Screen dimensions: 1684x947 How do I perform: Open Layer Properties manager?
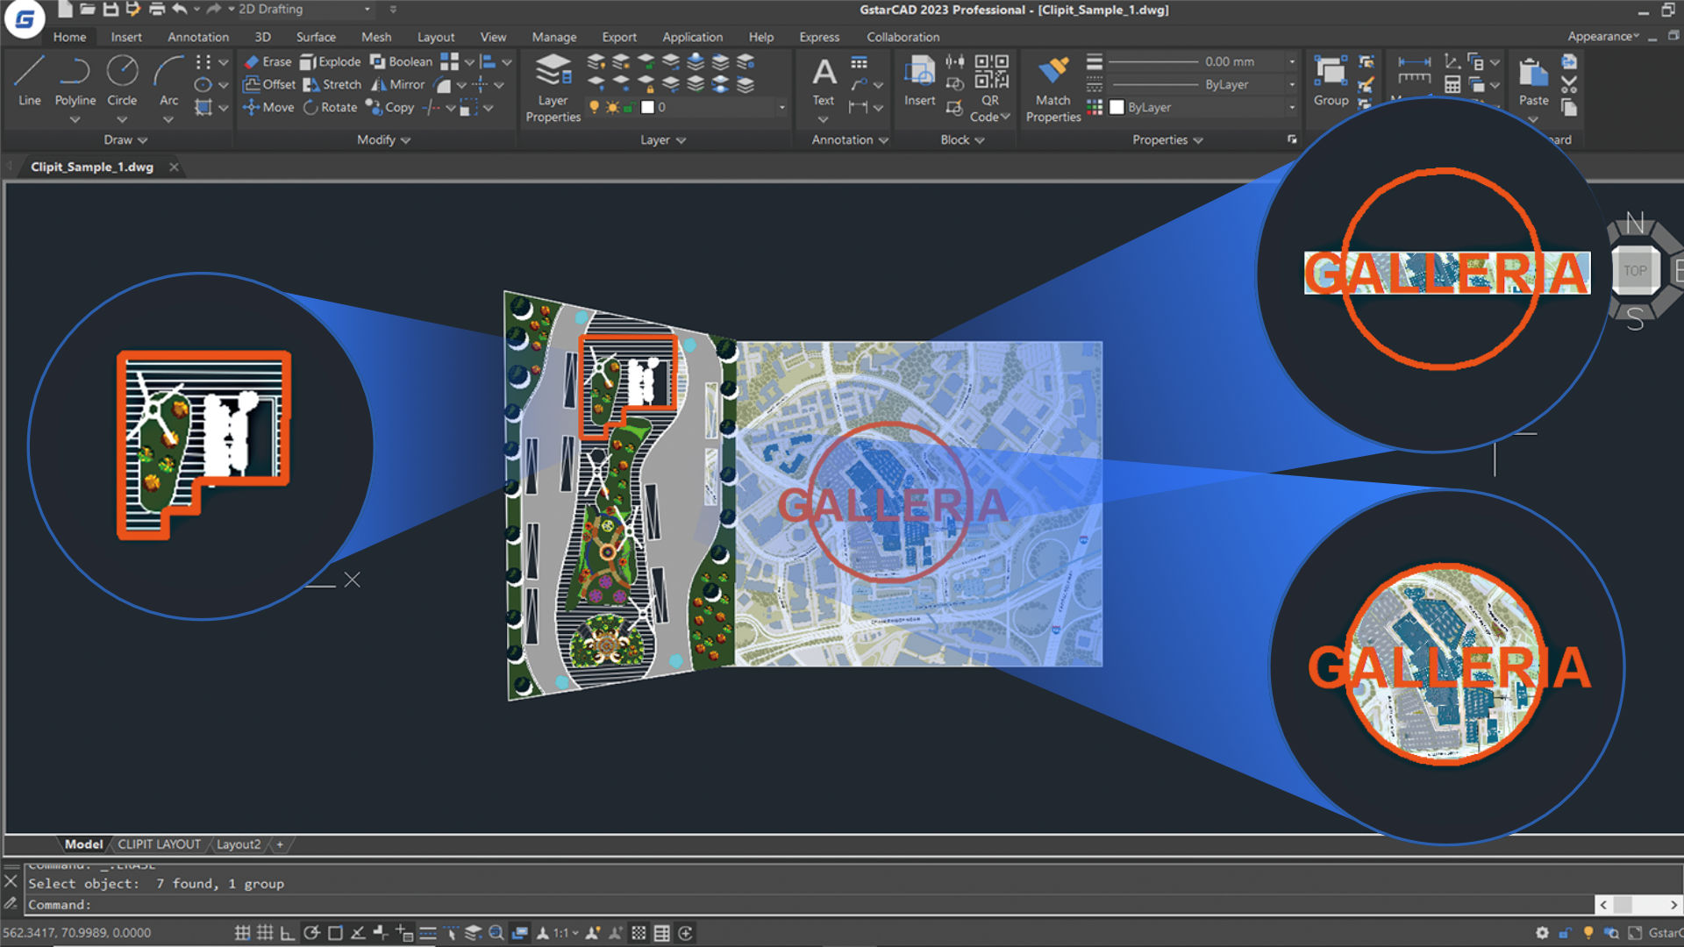pos(553,88)
